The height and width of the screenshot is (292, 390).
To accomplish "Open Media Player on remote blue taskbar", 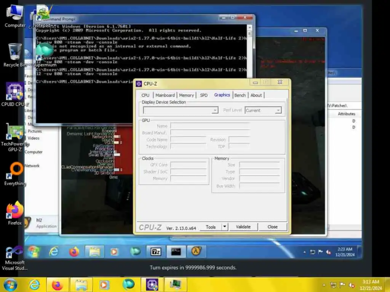I will click(114, 252).
